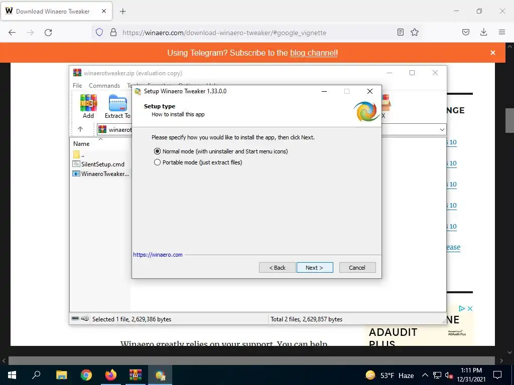Click the Next button in setup
The height and width of the screenshot is (385, 514).
(315, 268)
